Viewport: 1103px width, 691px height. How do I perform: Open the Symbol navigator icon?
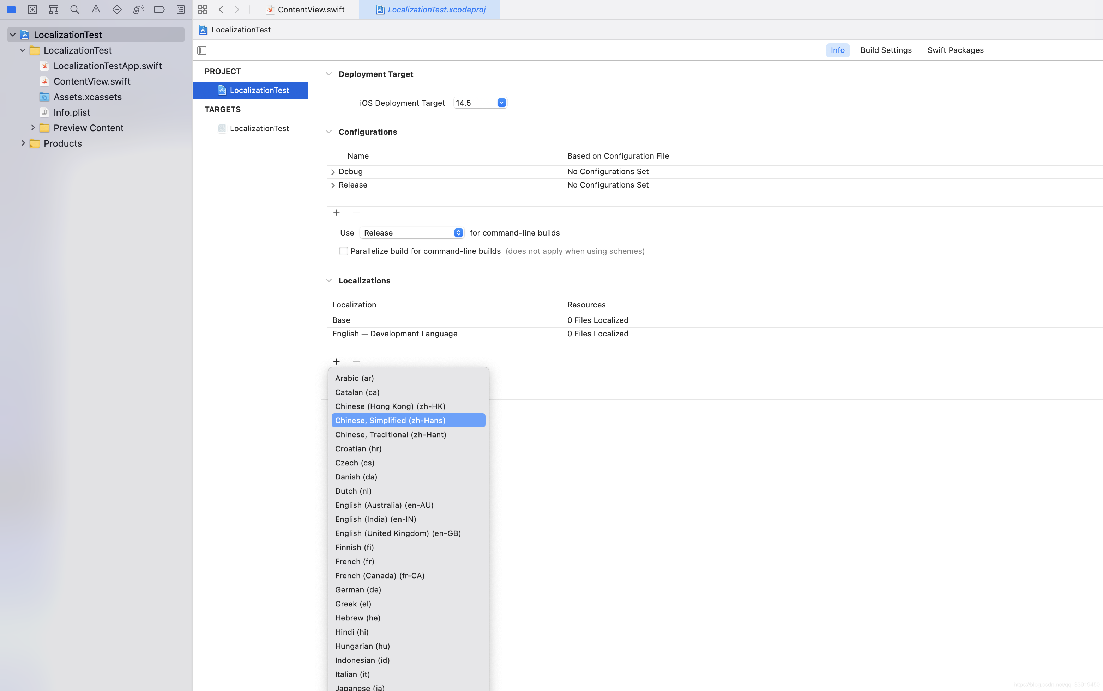click(x=54, y=10)
